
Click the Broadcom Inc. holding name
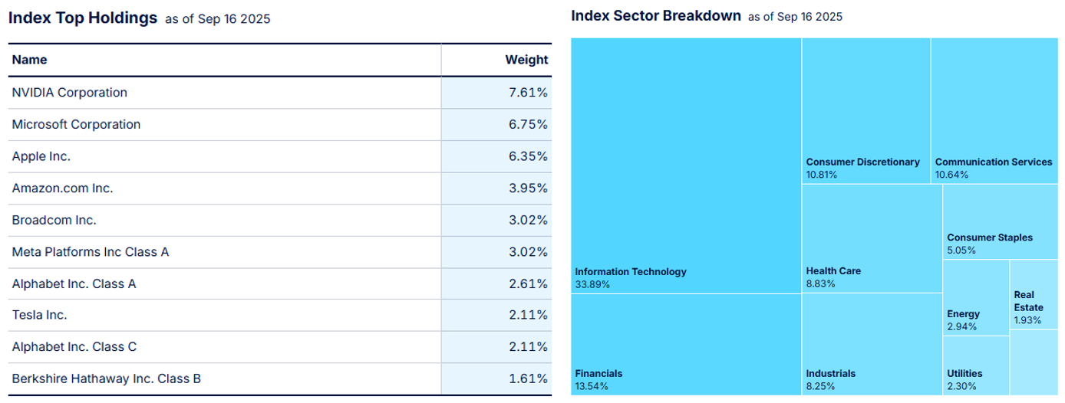coord(54,220)
